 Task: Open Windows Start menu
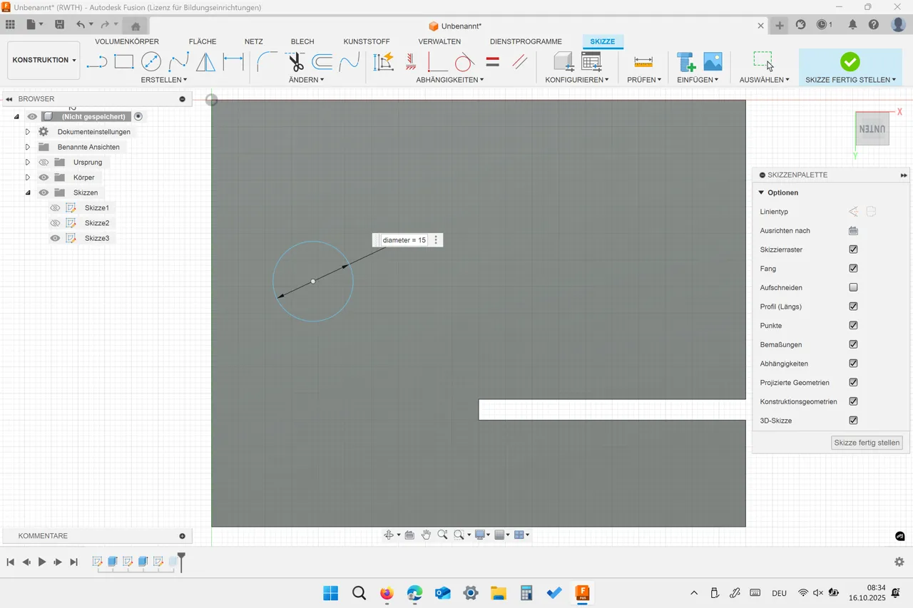pos(331,593)
